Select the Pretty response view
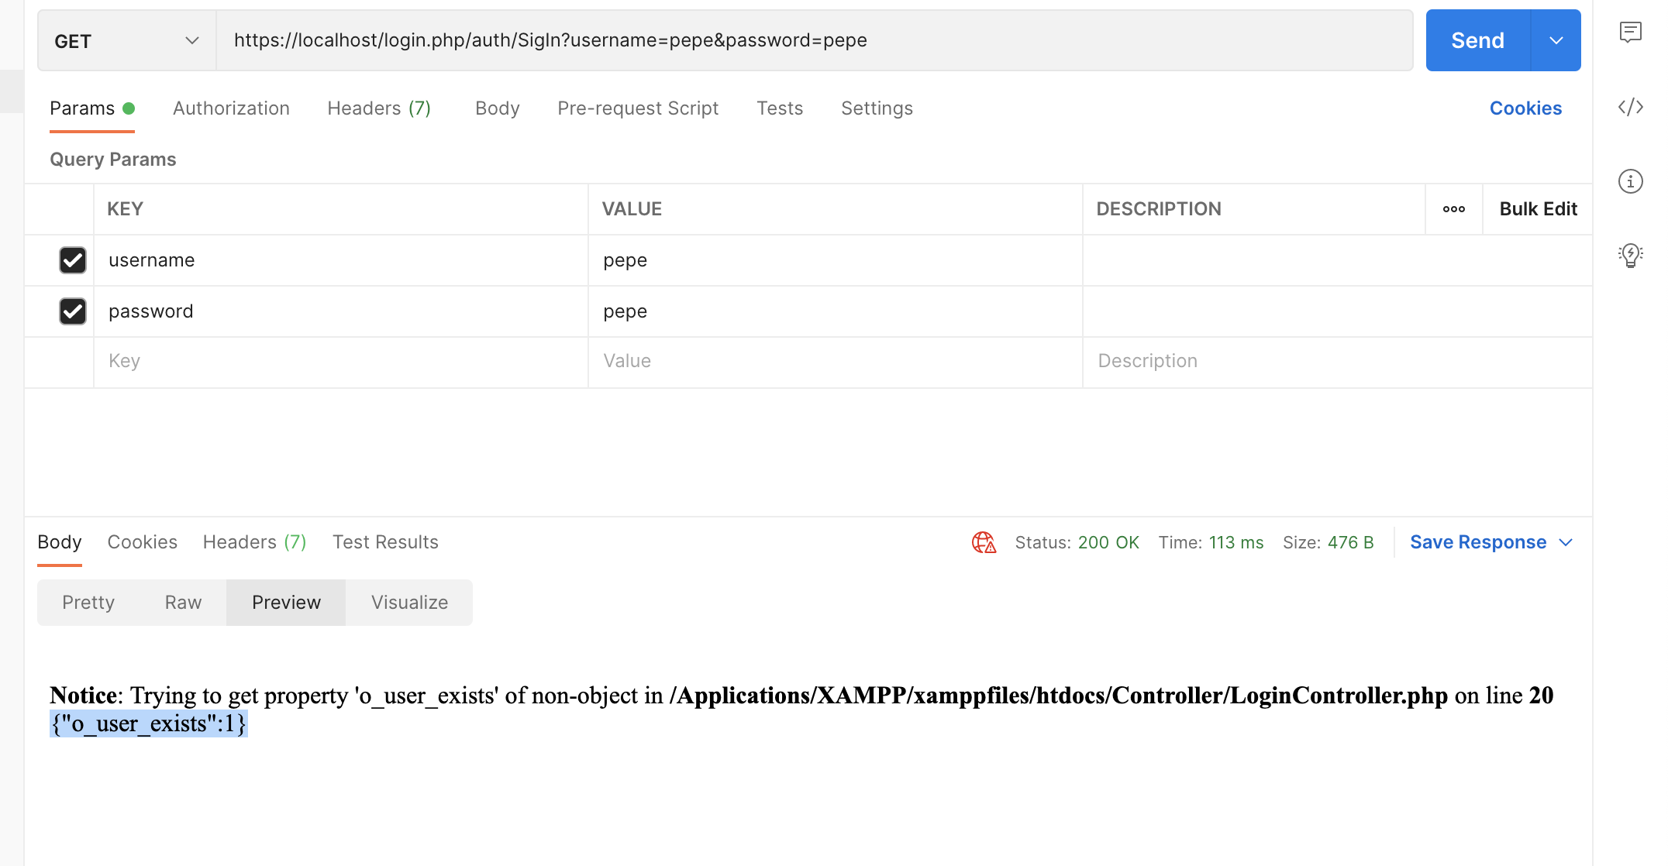 click(88, 602)
